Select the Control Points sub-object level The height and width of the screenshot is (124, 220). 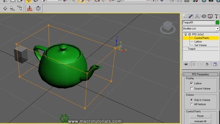click(x=202, y=38)
